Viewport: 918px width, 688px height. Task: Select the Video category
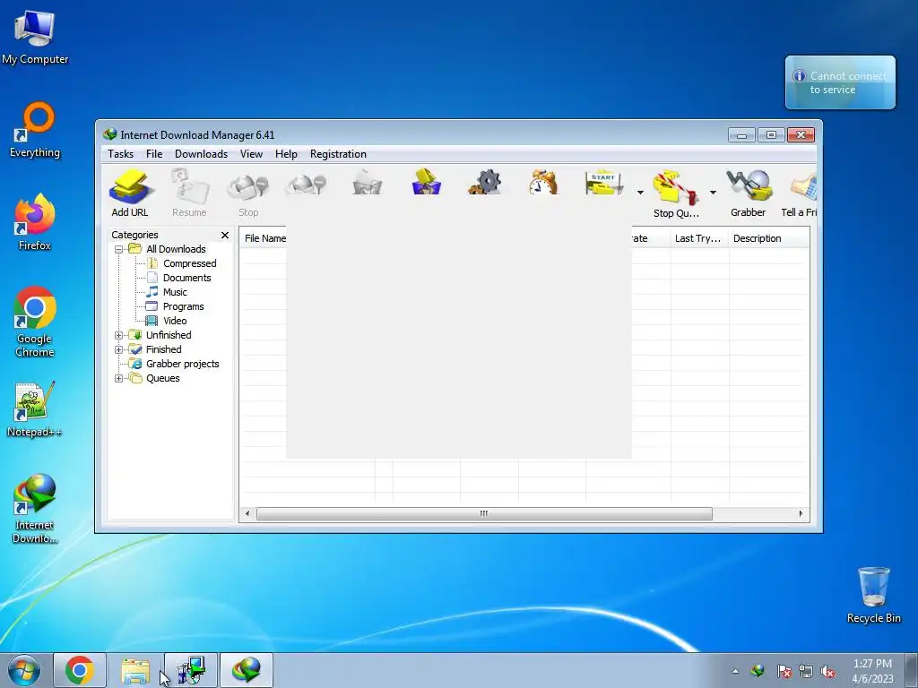click(175, 322)
